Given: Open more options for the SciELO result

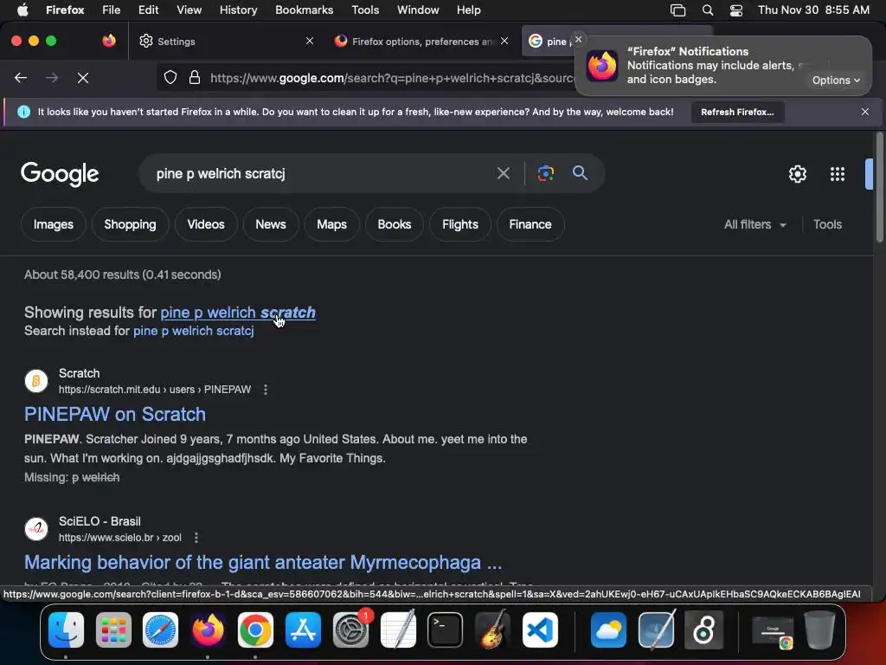Looking at the screenshot, I should point(196,538).
